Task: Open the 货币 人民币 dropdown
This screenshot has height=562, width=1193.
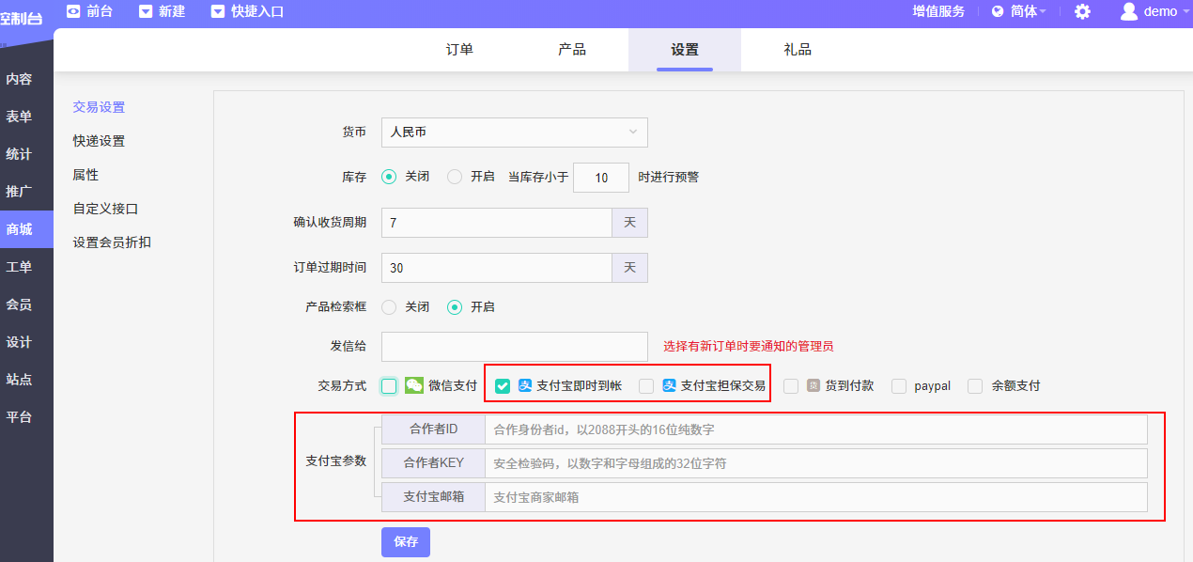Action: pos(515,133)
